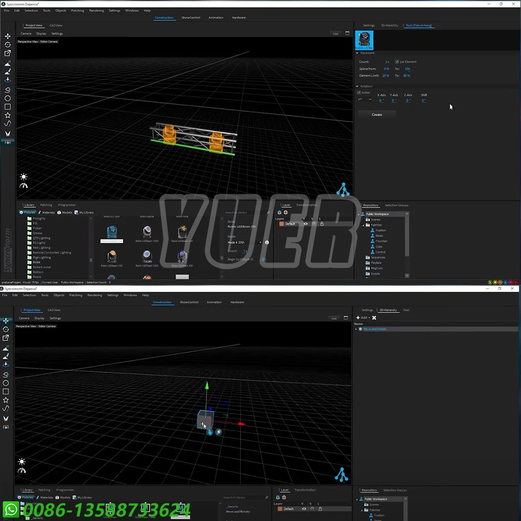Open Display options in lower viewport
521x521 pixels.
point(39,318)
